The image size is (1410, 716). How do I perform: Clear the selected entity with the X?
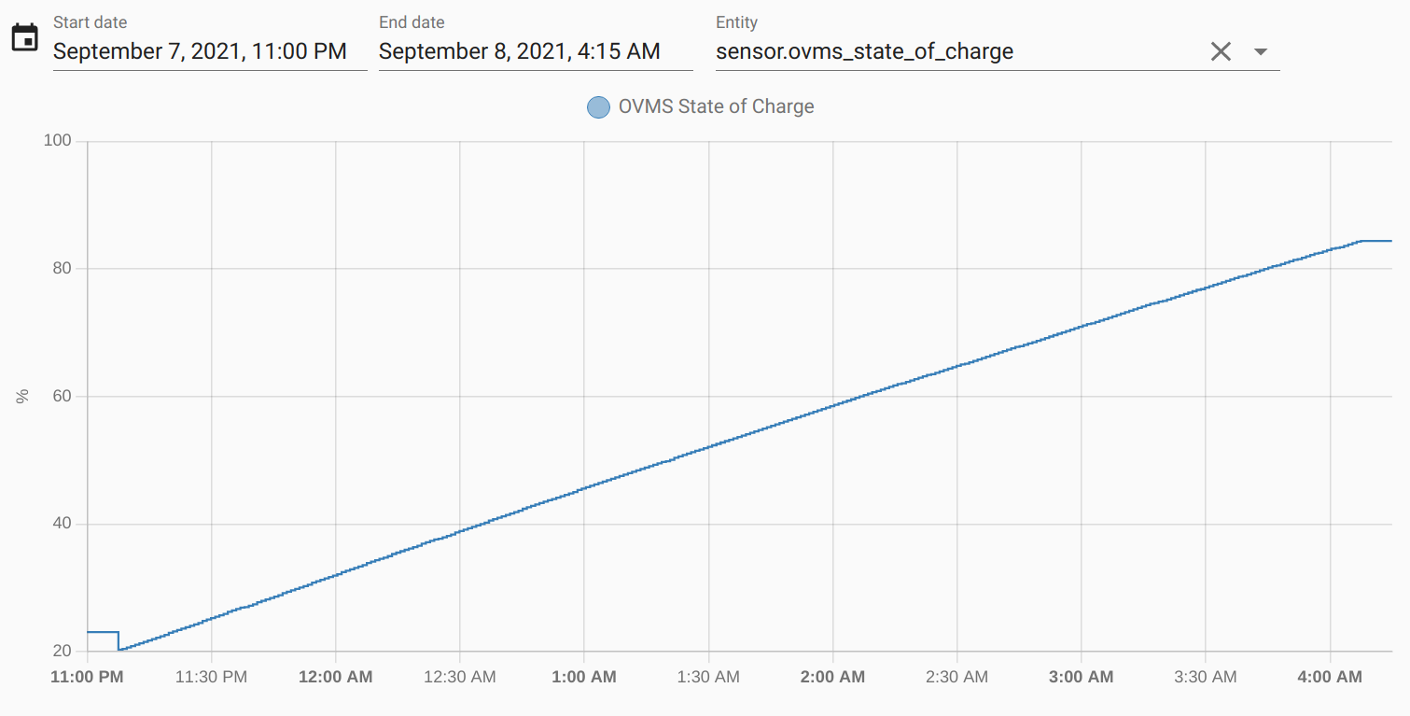tap(1221, 52)
